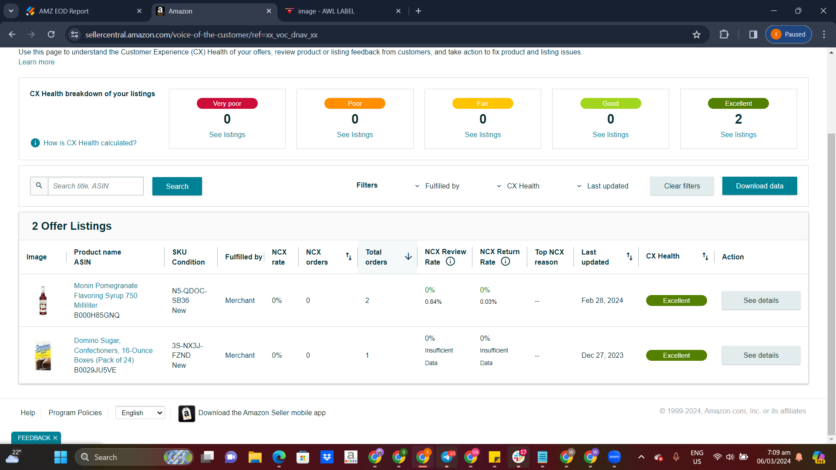Click Download data

coord(760,186)
